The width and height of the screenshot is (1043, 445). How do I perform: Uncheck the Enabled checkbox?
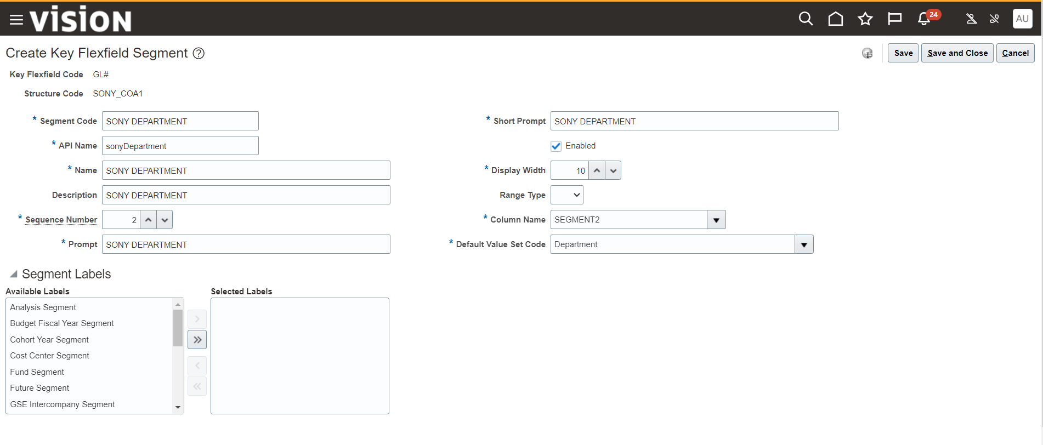pyautogui.click(x=556, y=146)
